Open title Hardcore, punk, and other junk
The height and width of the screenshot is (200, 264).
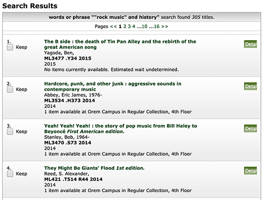(113, 87)
